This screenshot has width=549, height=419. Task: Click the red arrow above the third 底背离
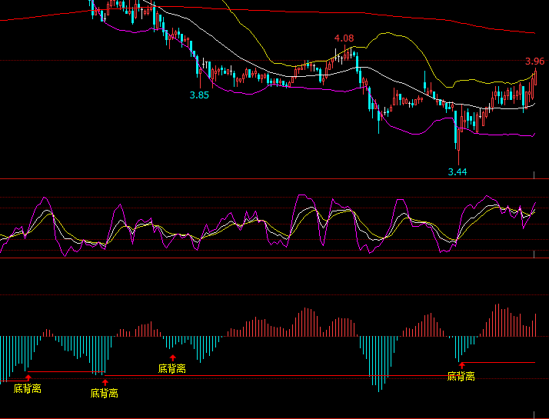point(172,357)
